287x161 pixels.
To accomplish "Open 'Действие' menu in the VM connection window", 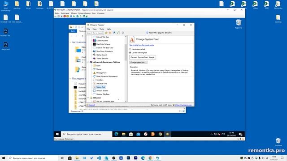I will pos(65,13).
